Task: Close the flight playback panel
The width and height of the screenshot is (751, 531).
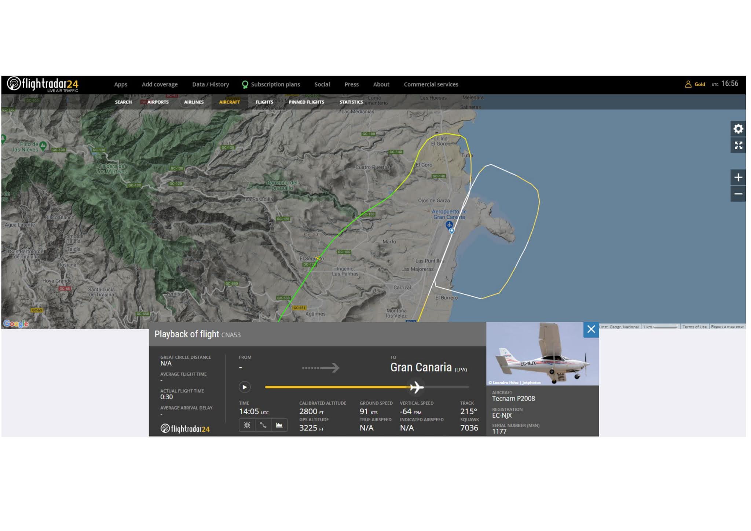Action: coord(591,329)
